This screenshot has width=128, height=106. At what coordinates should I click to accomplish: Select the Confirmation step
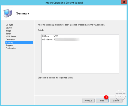pyautogui.click(x=11, y=48)
